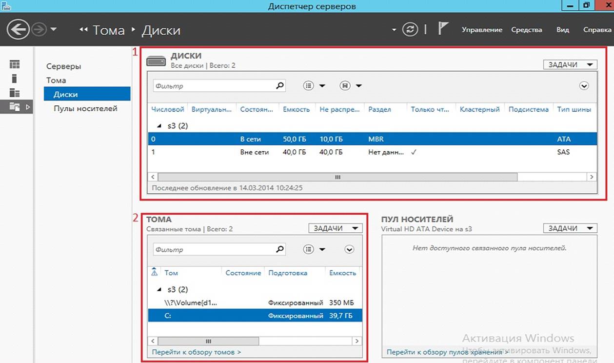Click the Disks filter text field
Viewport: 614px width, 363px height.
[x=214, y=86]
